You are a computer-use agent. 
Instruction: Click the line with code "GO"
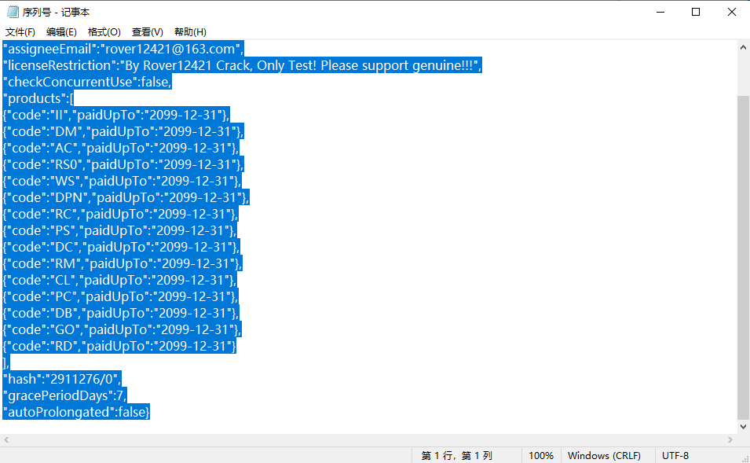122,329
